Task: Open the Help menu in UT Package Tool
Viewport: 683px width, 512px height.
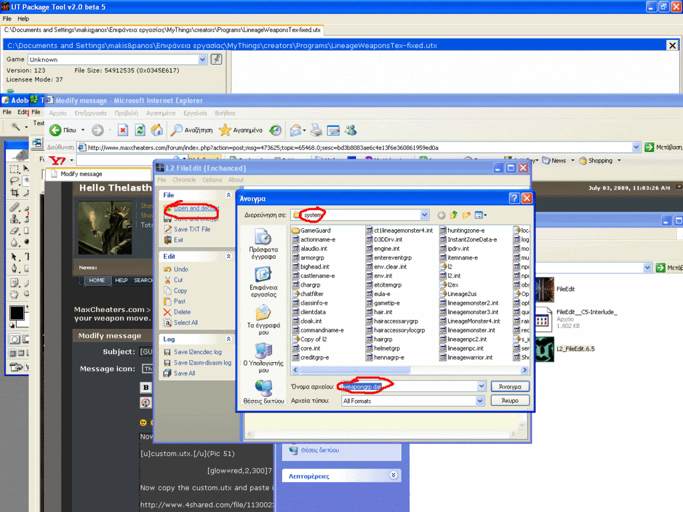Action: click(23, 19)
